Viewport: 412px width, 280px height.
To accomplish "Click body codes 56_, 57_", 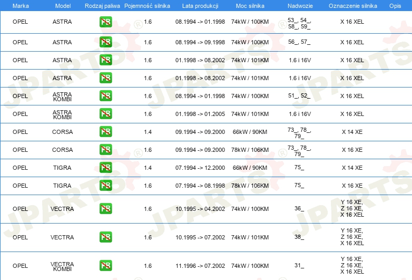I will [x=299, y=42].
